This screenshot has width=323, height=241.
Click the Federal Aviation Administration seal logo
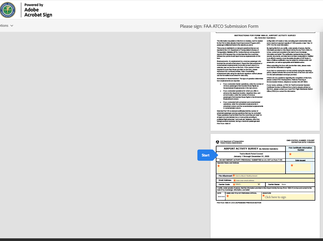8,10
